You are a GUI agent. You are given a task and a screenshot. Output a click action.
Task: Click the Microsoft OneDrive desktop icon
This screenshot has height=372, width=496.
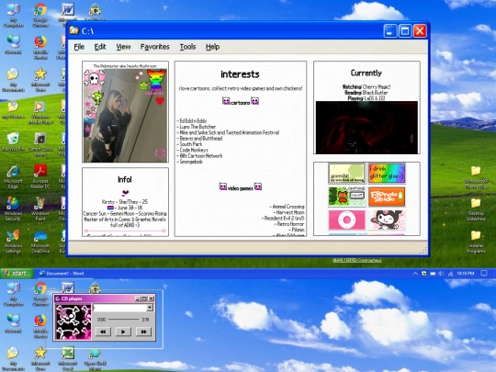40,242
